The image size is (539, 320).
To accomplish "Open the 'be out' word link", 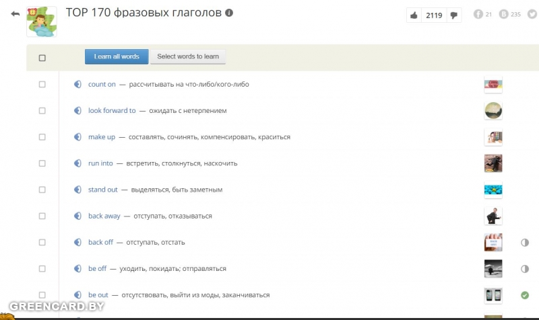I will pyautogui.click(x=98, y=295).
